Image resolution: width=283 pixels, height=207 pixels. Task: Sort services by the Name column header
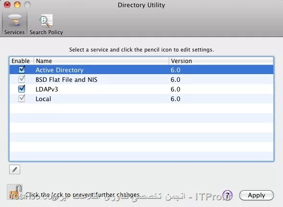101,61
